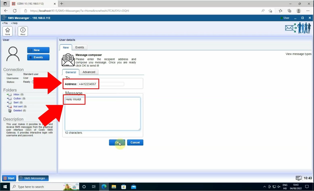Screen dimensions: 314x191
Task: Open the Inbox folder
Action: (x=16, y=95)
